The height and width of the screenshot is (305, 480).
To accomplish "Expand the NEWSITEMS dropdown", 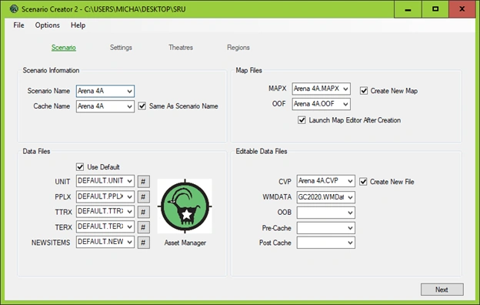I will [129, 242].
